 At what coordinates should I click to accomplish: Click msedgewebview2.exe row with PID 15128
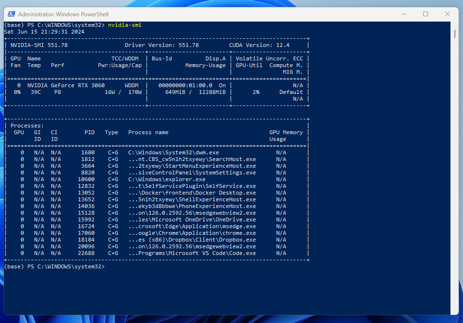click(192, 213)
